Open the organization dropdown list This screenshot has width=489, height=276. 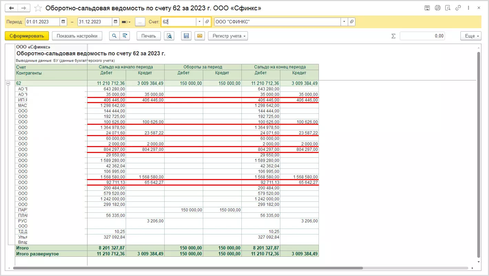pyautogui.click(x=344, y=22)
